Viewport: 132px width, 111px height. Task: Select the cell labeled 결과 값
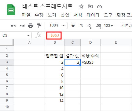pyautogui.click(x=72, y=56)
